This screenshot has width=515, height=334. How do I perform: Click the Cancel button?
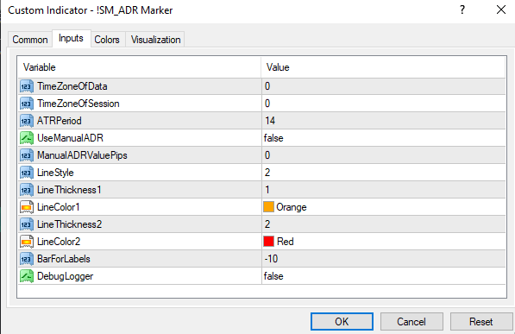(x=411, y=322)
